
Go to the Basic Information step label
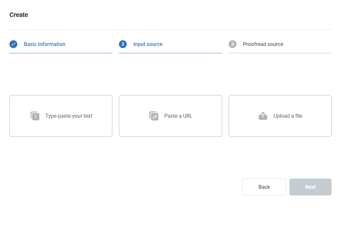click(x=44, y=44)
